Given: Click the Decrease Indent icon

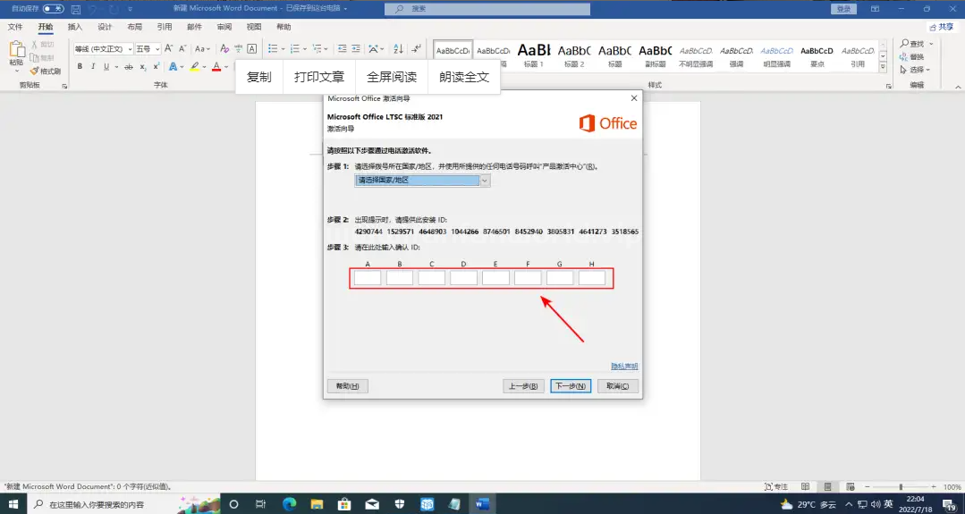Looking at the screenshot, I should [x=343, y=48].
